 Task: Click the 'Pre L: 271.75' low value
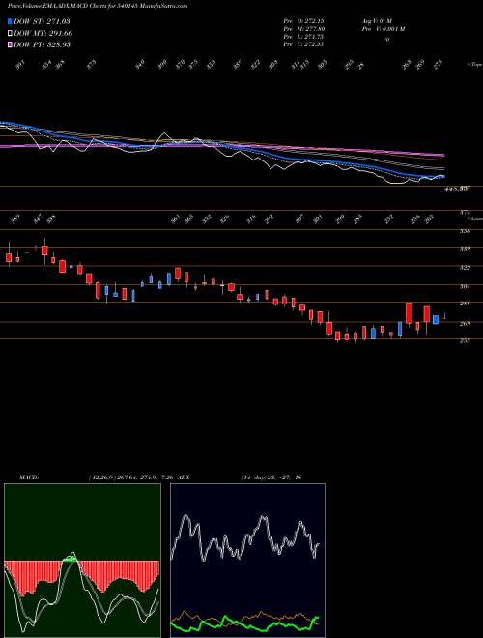(x=303, y=36)
